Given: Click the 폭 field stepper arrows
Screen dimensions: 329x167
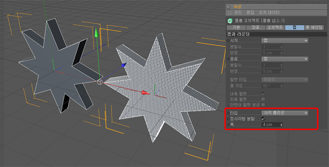Looking at the screenshot, I should (x=281, y=125).
